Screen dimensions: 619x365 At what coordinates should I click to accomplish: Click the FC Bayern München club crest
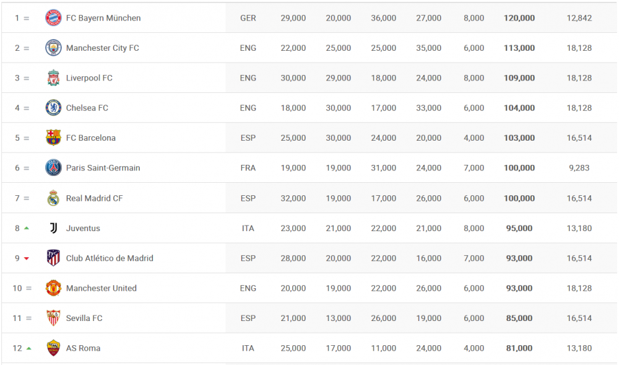53,18
